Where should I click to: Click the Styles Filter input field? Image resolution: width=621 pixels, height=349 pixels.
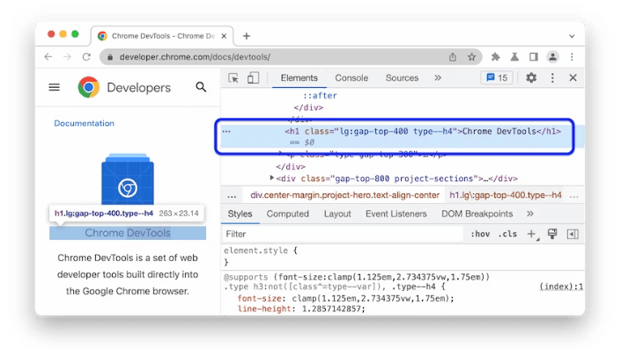343,234
